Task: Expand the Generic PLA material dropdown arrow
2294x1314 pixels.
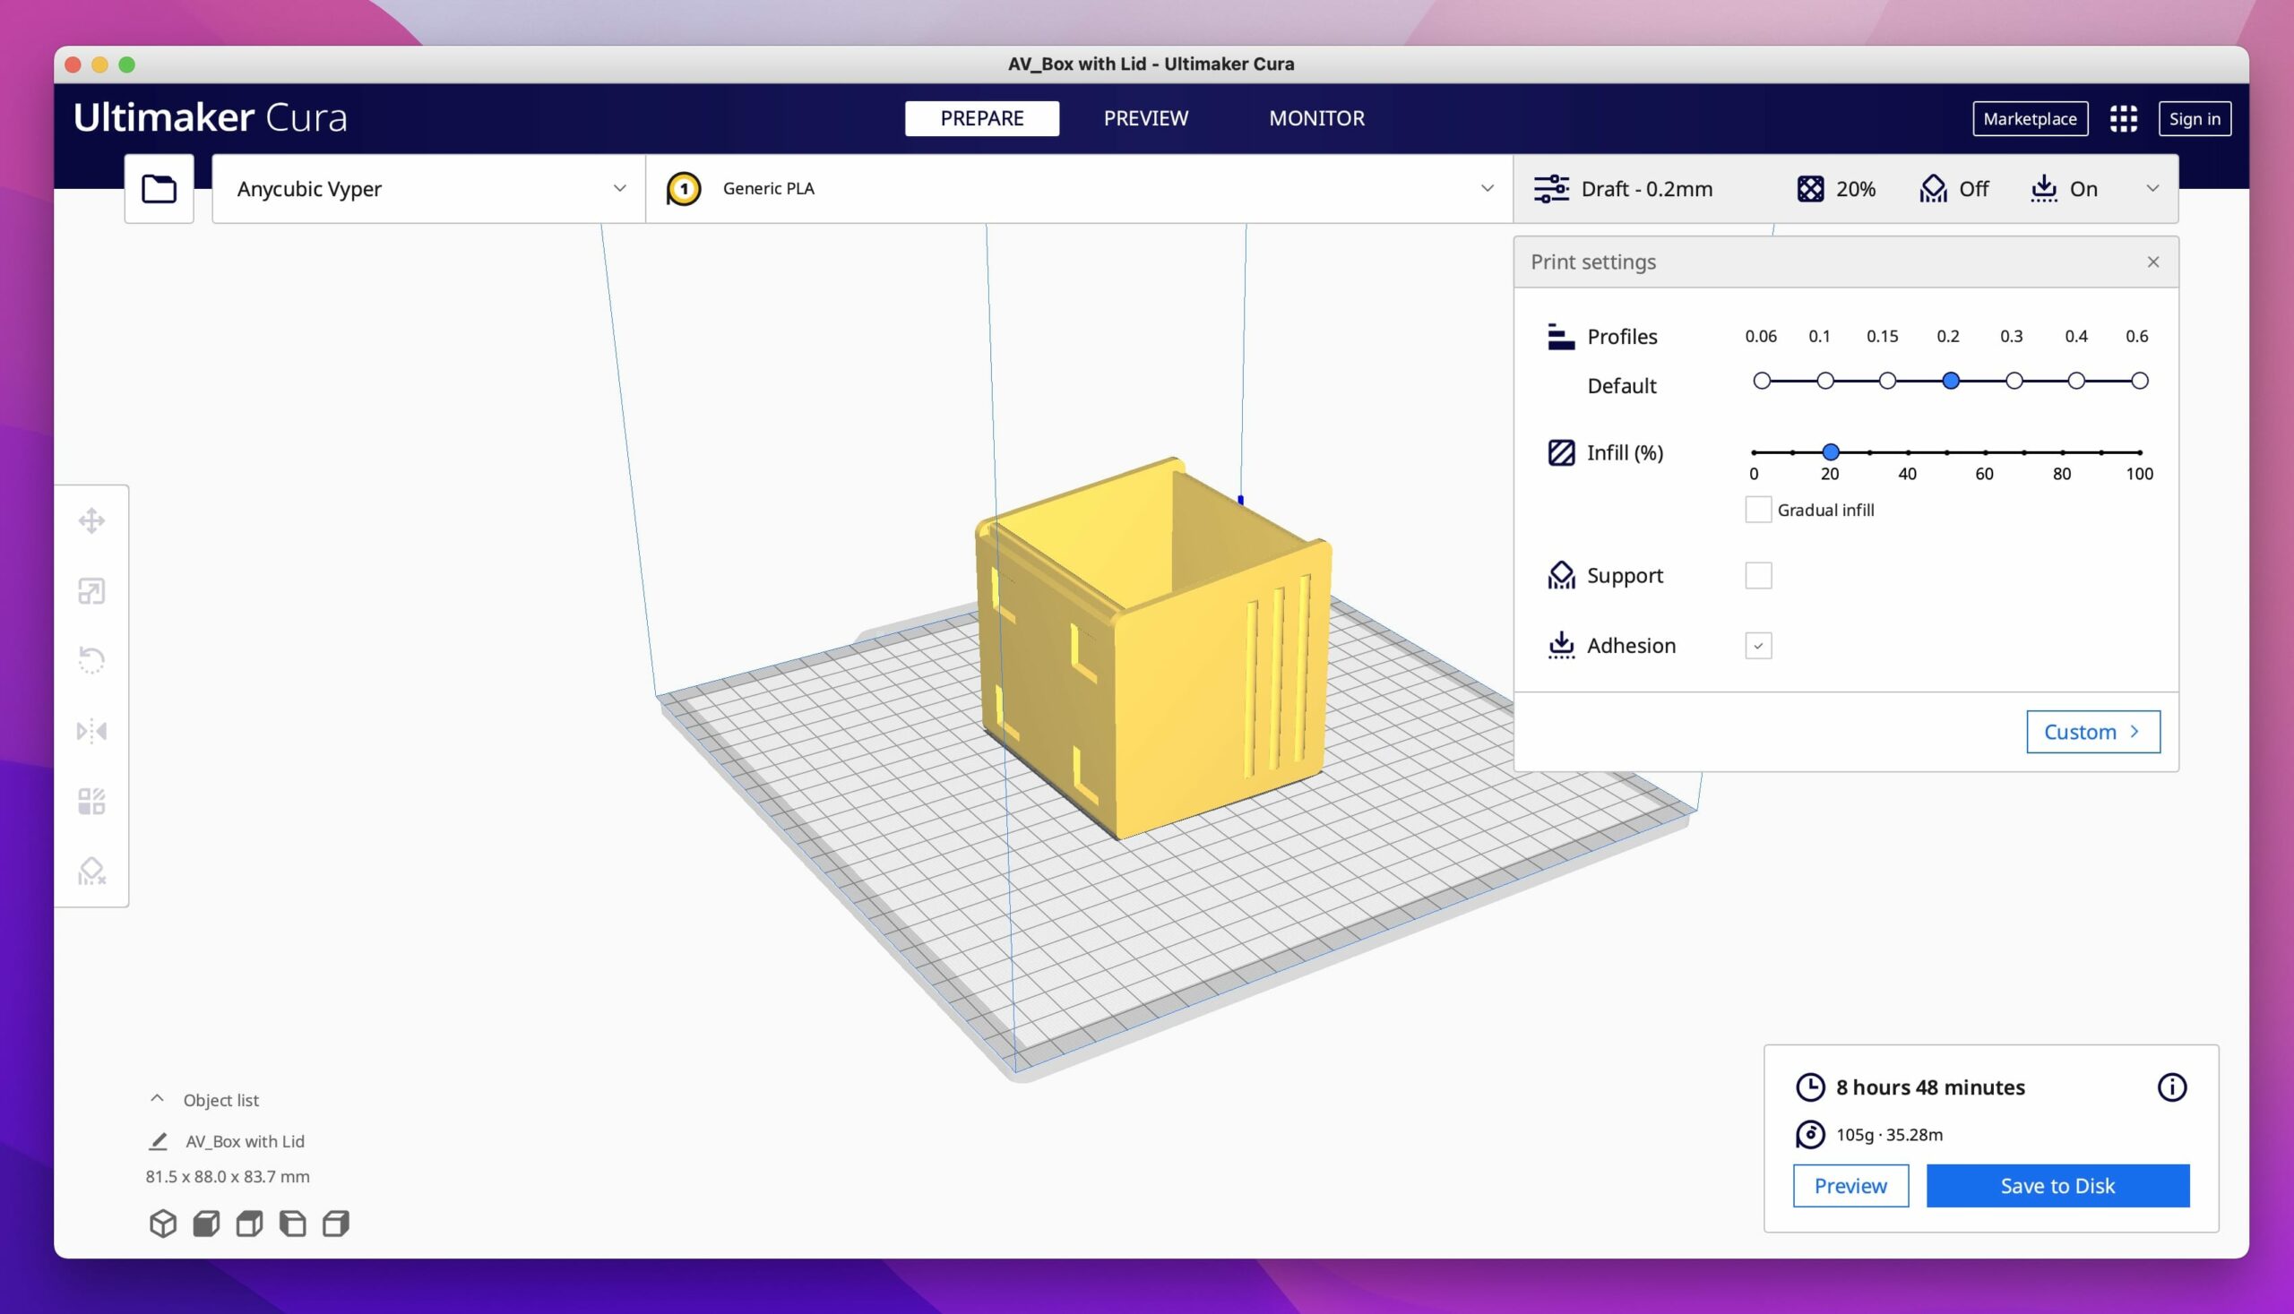Action: 1487,189
